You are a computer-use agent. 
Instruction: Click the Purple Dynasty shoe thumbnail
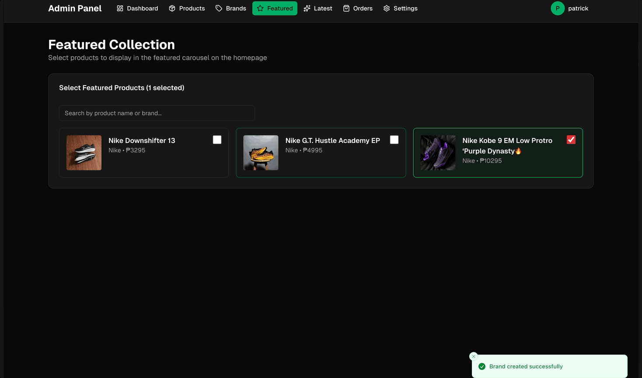point(438,153)
